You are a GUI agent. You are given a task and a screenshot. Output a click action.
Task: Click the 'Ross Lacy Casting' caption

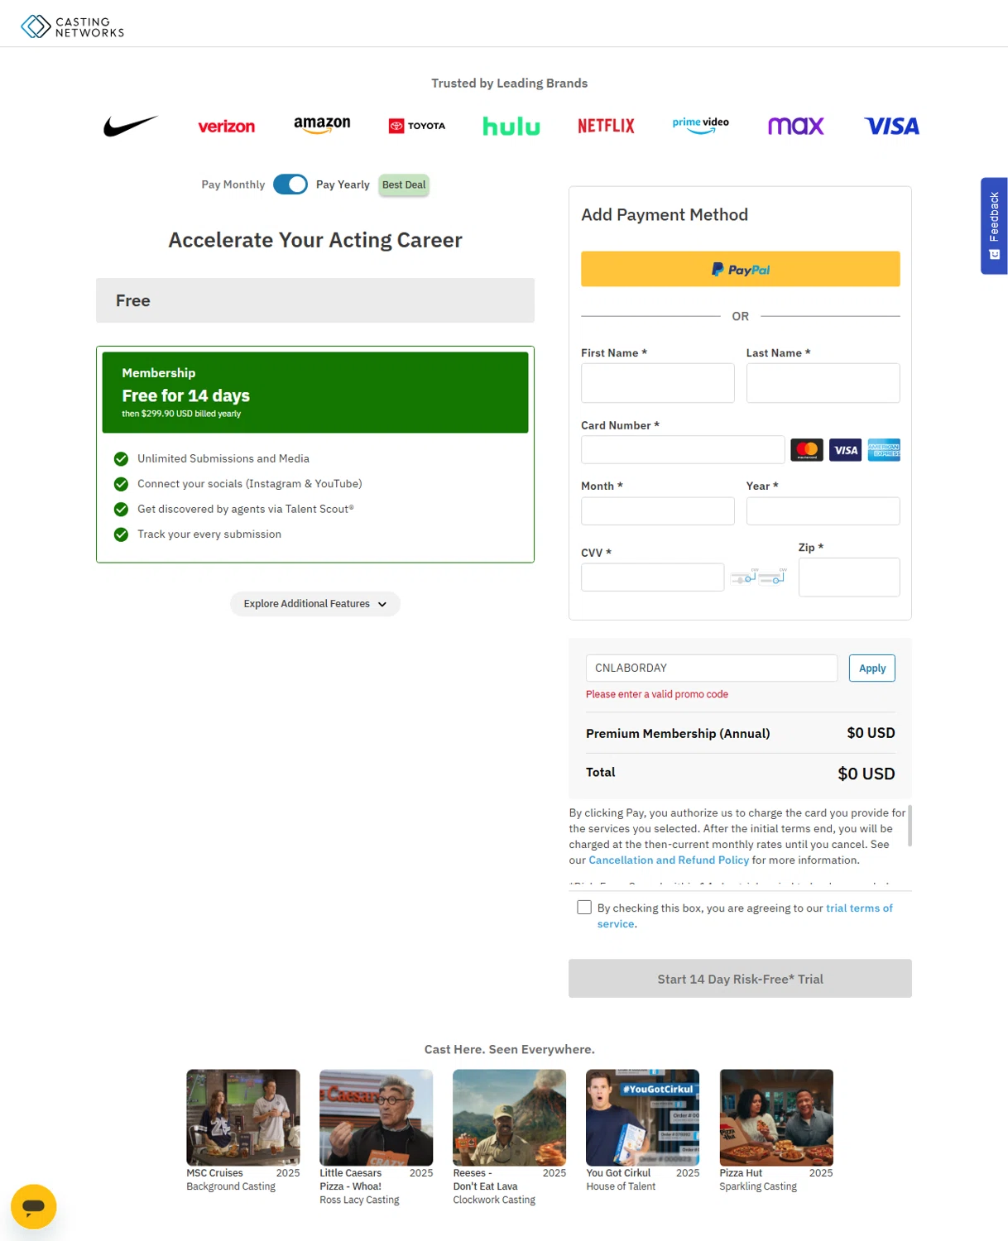tap(359, 1200)
